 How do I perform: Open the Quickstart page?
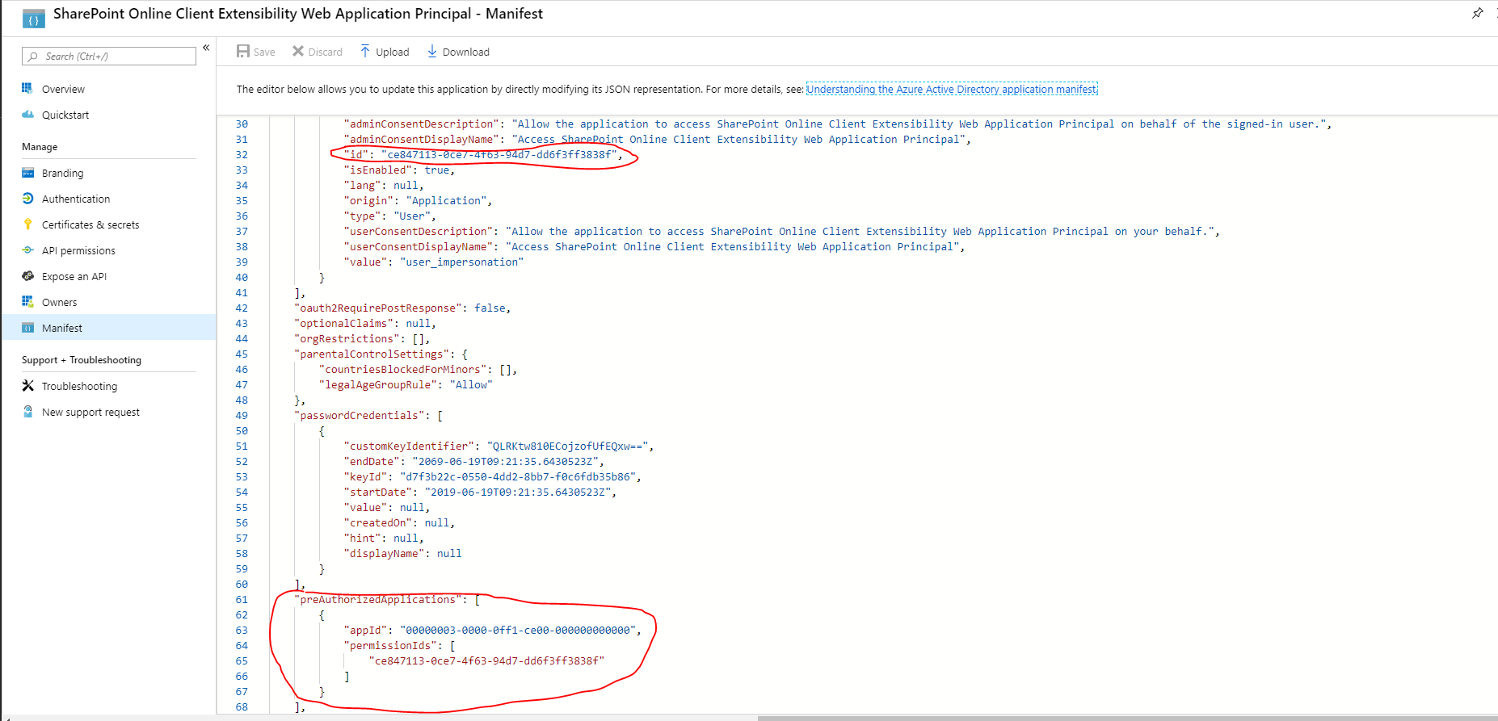(x=65, y=115)
